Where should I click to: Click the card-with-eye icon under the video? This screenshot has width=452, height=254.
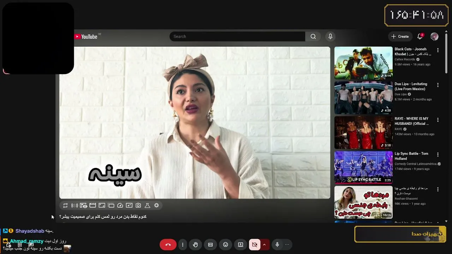click(x=83, y=205)
